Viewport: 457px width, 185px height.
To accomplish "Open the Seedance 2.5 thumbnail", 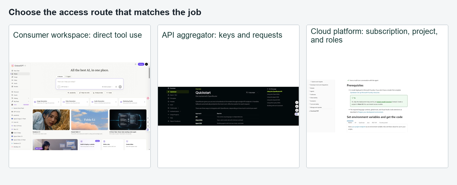I will click(51, 120).
